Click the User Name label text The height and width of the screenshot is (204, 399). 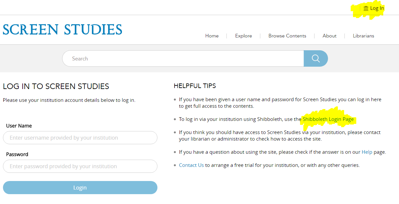pyautogui.click(x=19, y=126)
